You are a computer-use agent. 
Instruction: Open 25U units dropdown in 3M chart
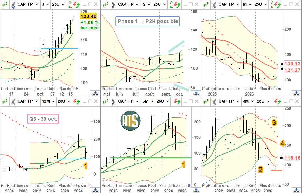point(263,101)
